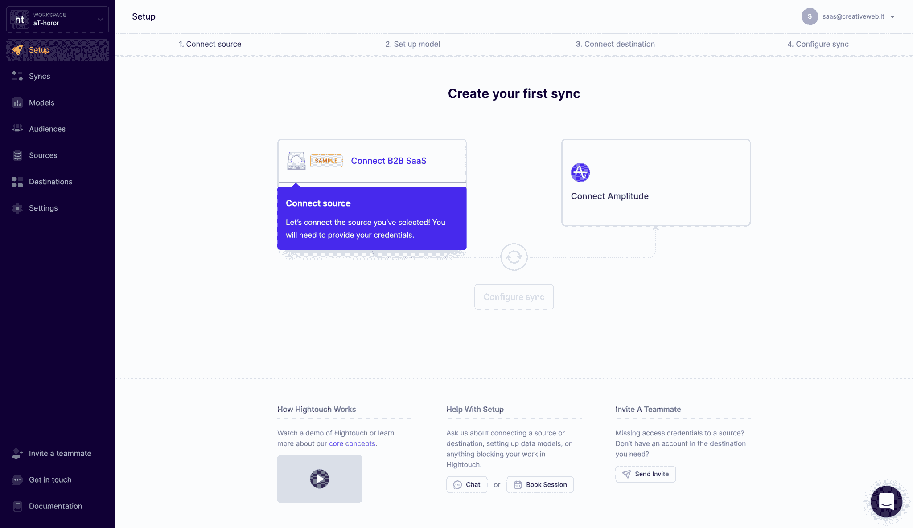Screen dimensions: 913x528
Task: Click the 'How Hightouch Works' heading
Action: [x=317, y=409]
